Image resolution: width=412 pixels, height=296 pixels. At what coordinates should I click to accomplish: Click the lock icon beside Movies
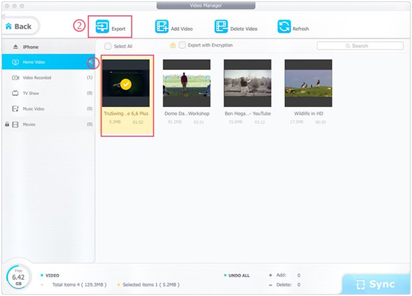(7, 124)
